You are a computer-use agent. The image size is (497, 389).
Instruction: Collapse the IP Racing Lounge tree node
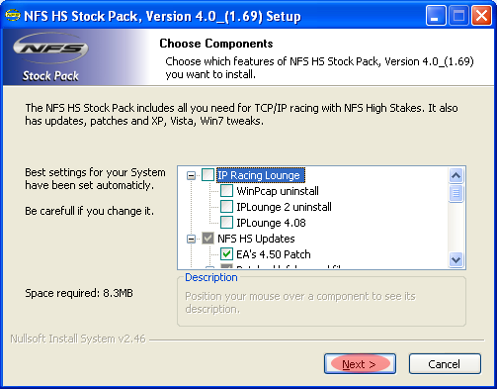tap(191, 175)
